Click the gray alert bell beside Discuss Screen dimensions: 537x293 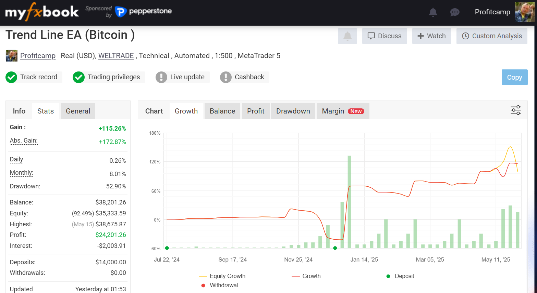click(347, 36)
